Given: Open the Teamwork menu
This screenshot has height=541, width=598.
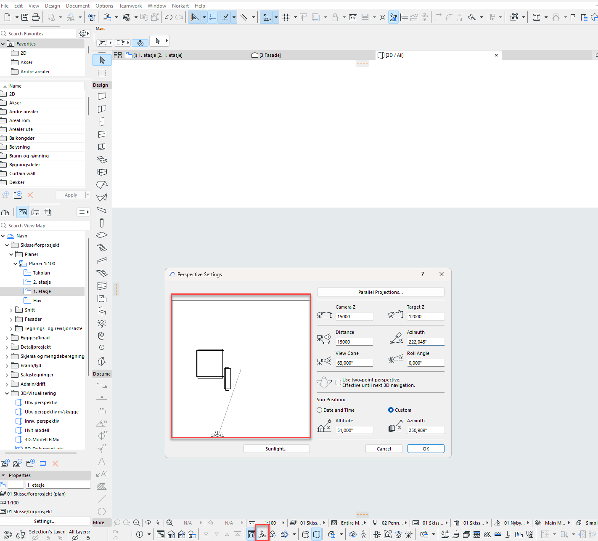Looking at the screenshot, I should [x=130, y=6].
